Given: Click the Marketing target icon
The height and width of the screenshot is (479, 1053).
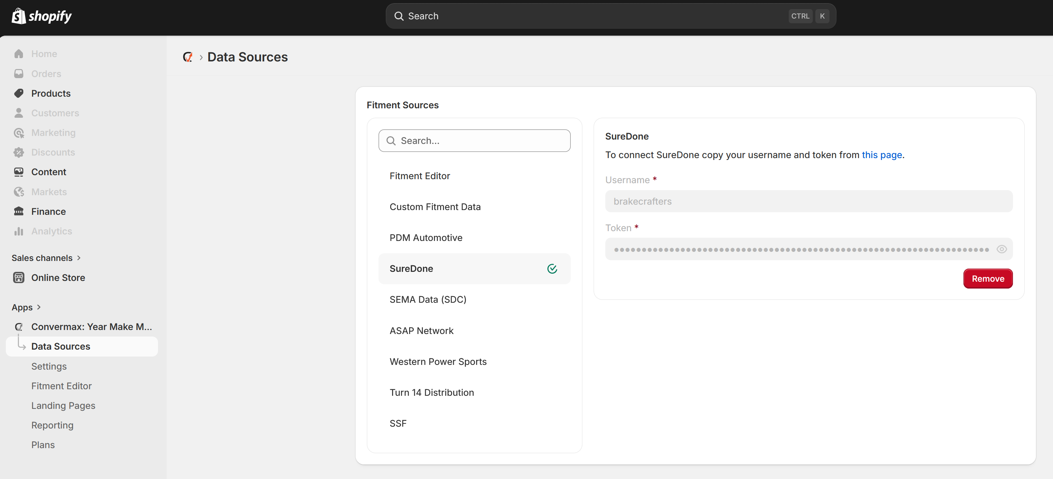Looking at the screenshot, I should tap(19, 133).
